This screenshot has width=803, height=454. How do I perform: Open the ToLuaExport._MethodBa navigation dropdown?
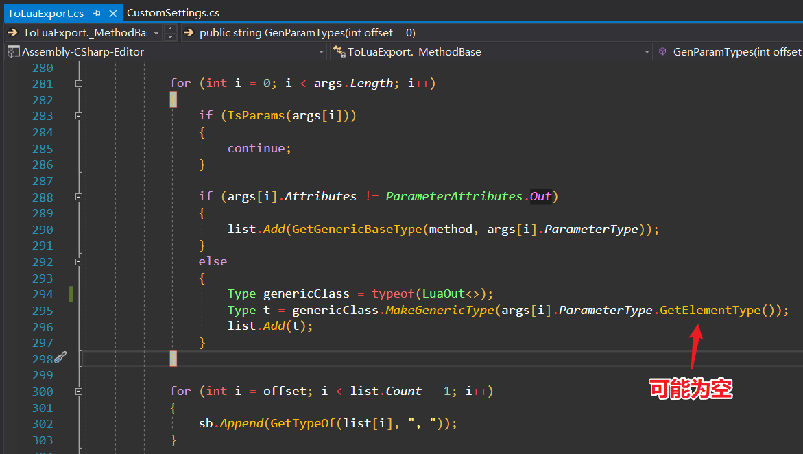coord(156,33)
